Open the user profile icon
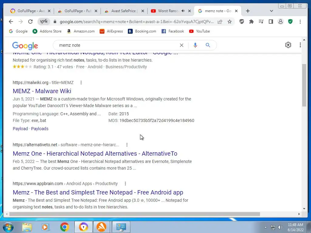This screenshot has height=233, width=311. pyautogui.click(x=280, y=22)
